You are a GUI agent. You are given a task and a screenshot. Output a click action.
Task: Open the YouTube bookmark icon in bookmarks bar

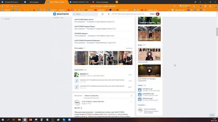pyautogui.click(x=69, y=10)
